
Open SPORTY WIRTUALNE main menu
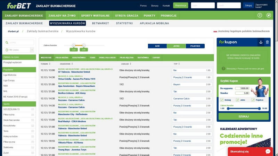[95, 16]
